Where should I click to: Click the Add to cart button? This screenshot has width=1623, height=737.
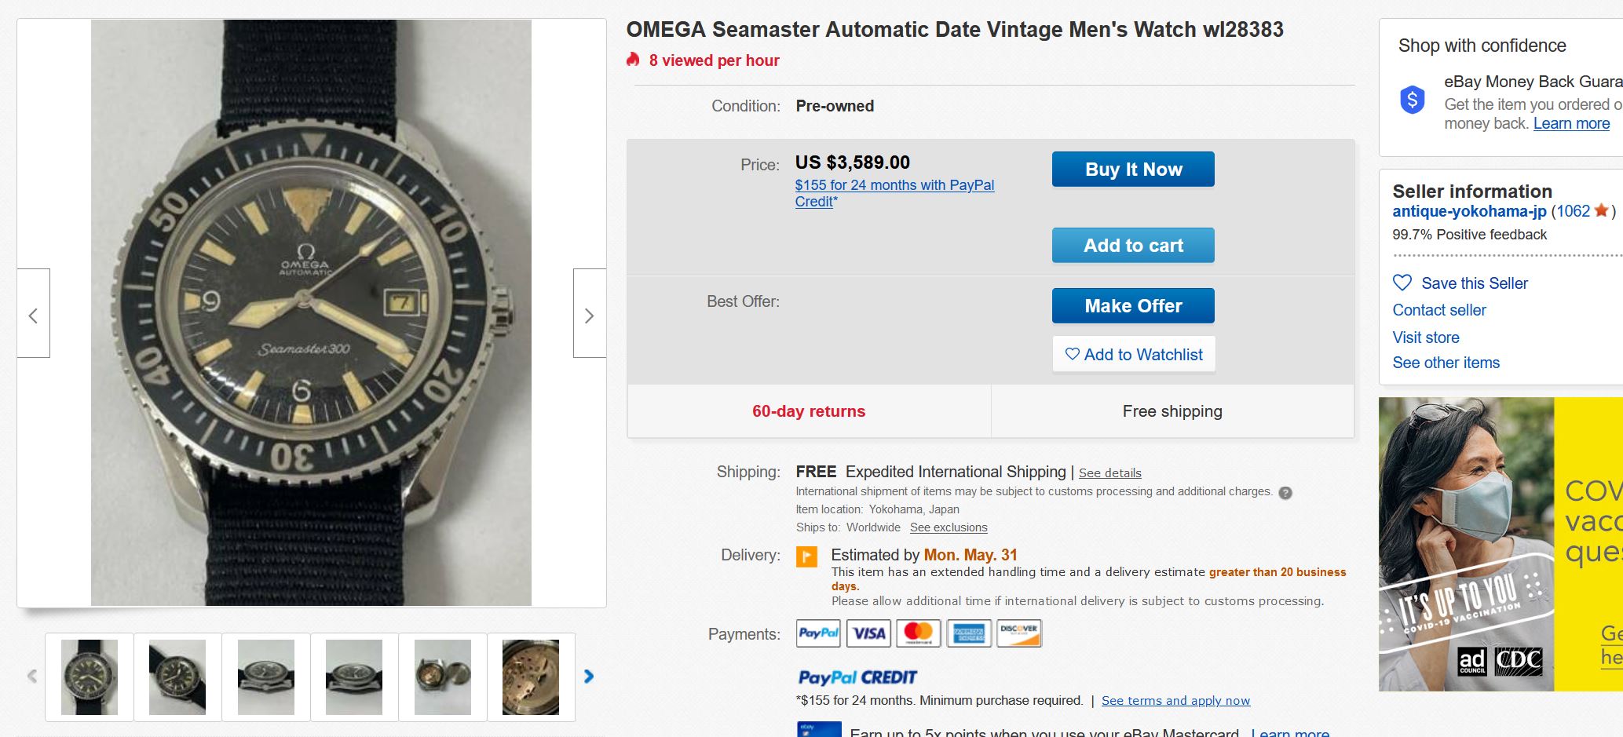coord(1132,246)
